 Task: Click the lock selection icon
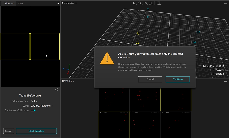151,3
